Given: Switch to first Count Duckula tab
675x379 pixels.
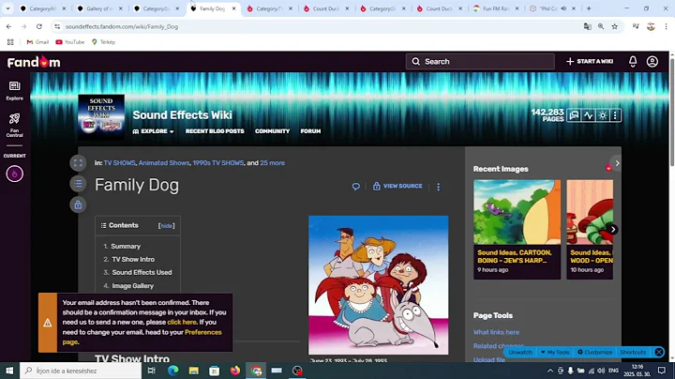Looking at the screenshot, I should point(326,8).
